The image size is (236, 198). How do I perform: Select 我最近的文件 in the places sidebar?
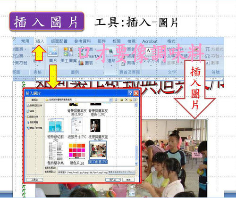34,105
